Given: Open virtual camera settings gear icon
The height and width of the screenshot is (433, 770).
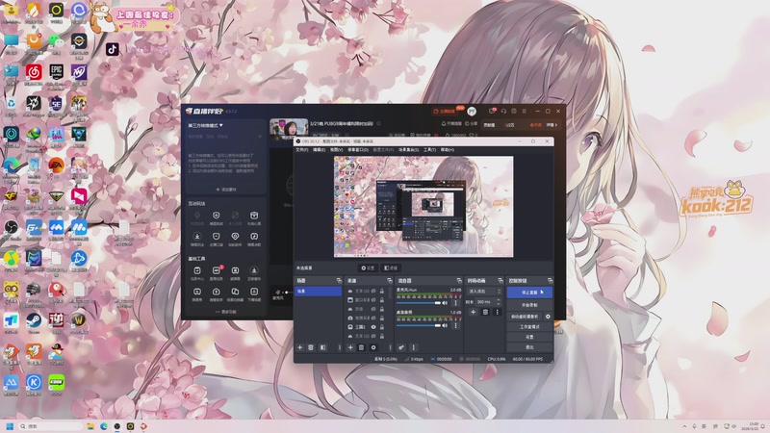Looking at the screenshot, I should [548, 317].
